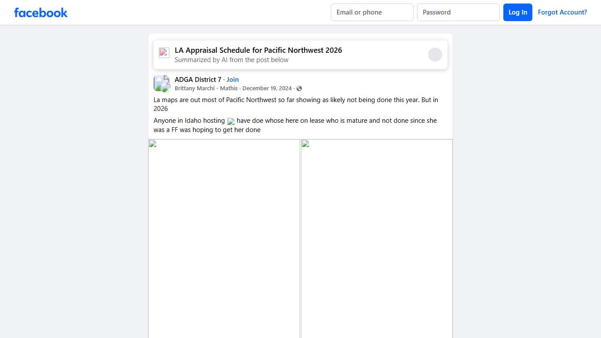Open the left post photo

(x=224, y=239)
